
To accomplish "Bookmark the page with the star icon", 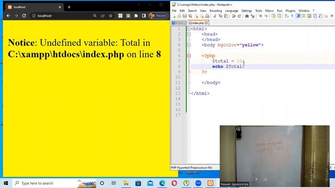I will (110, 16).
